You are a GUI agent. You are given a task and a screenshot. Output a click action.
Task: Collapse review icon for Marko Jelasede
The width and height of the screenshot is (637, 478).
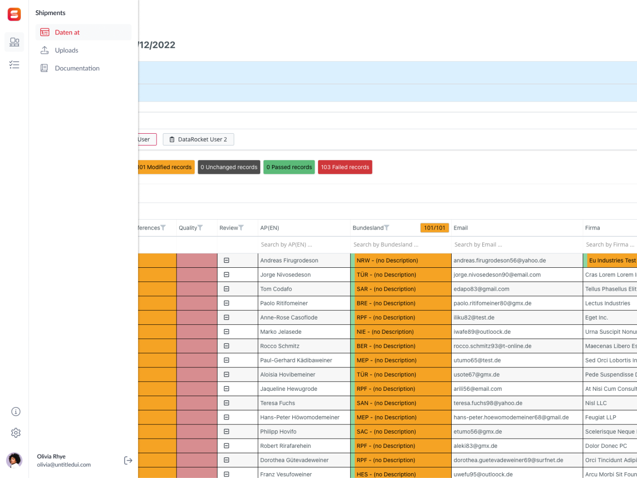[226, 332]
